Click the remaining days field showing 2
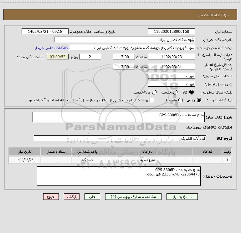241x233 pixels. (90, 57)
